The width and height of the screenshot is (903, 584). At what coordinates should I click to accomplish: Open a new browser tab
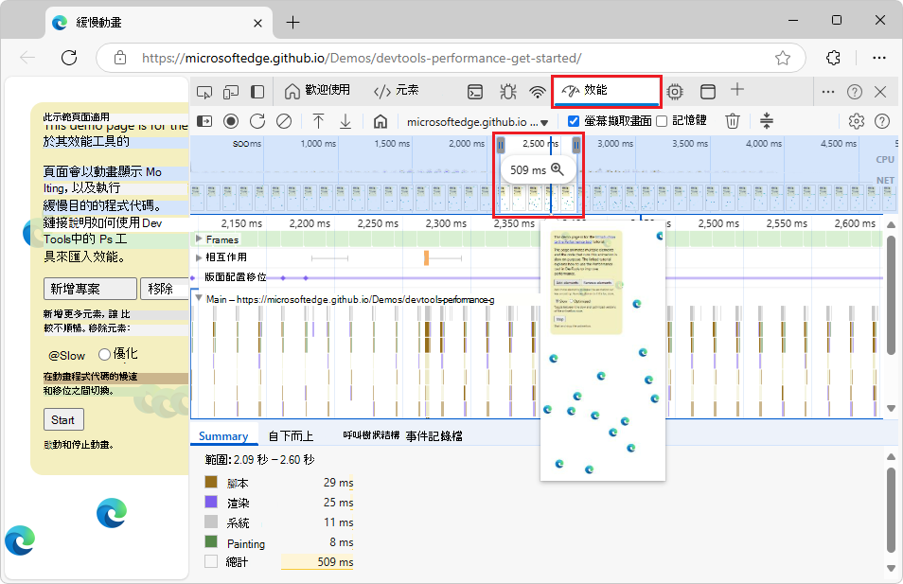(x=293, y=23)
